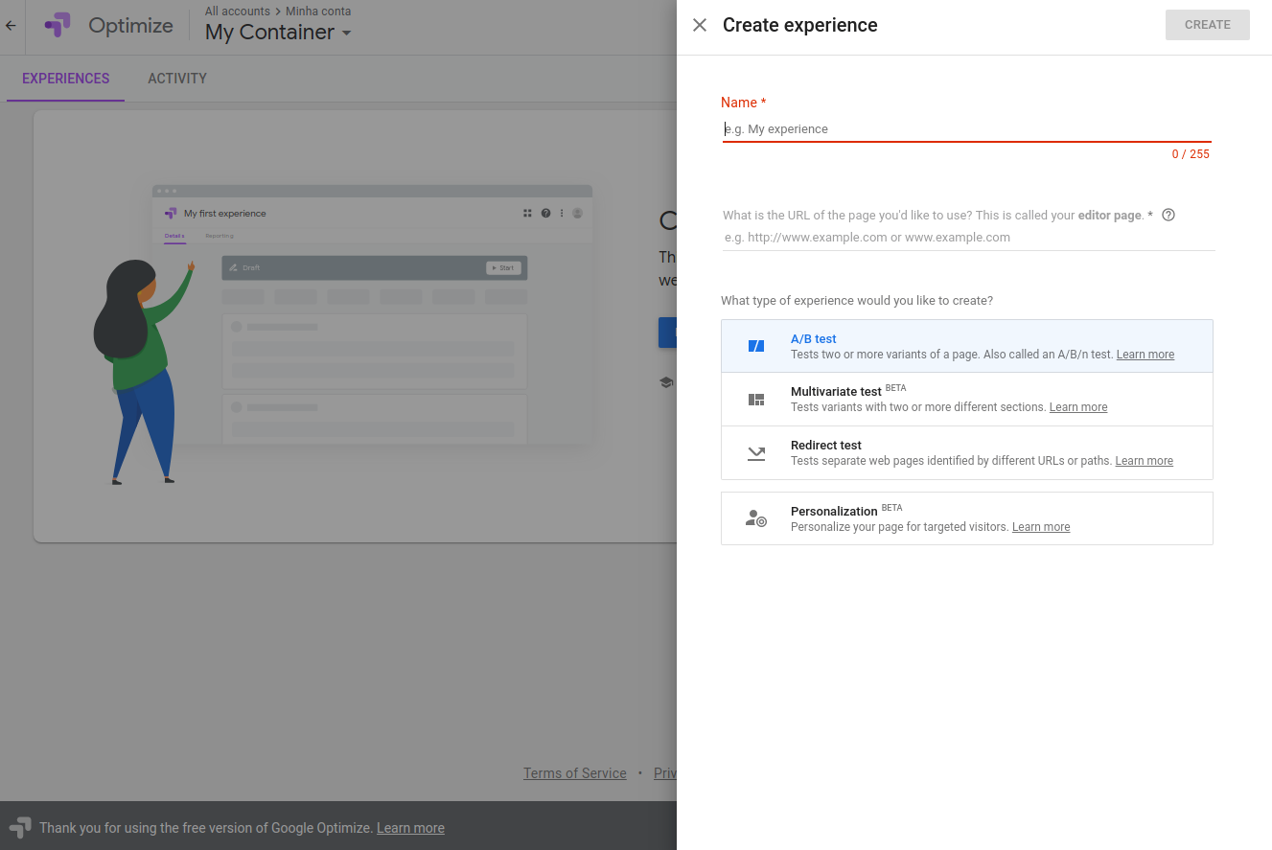The height and width of the screenshot is (850, 1272).
Task: Open Learn more link for Multivariate test
Action: [1078, 407]
